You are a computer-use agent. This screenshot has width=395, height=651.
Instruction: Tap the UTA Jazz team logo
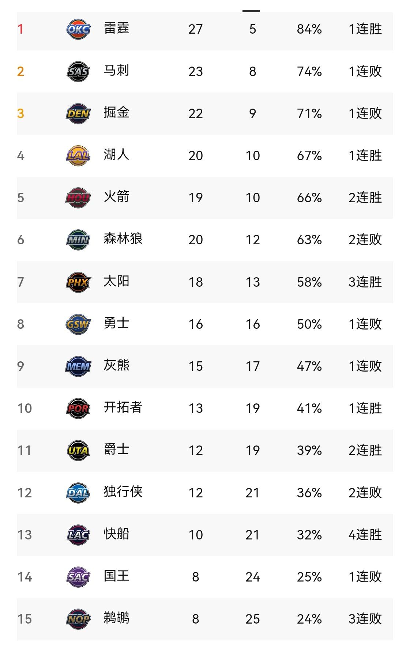(78, 450)
